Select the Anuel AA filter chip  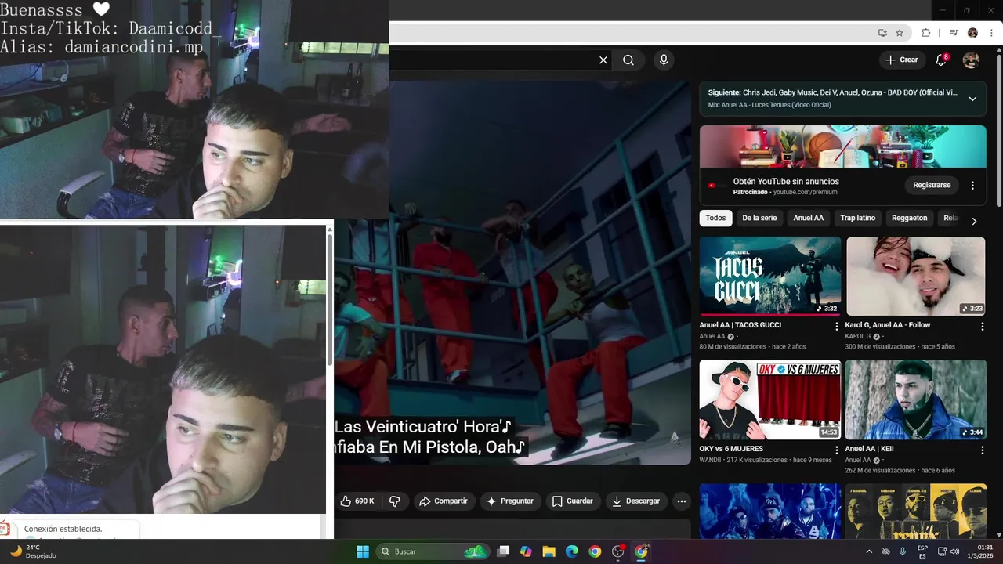pyautogui.click(x=809, y=218)
